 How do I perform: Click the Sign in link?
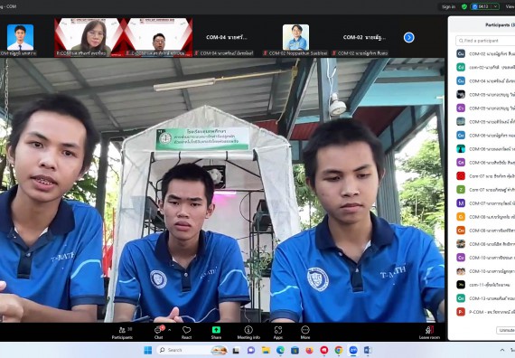coord(448,6)
